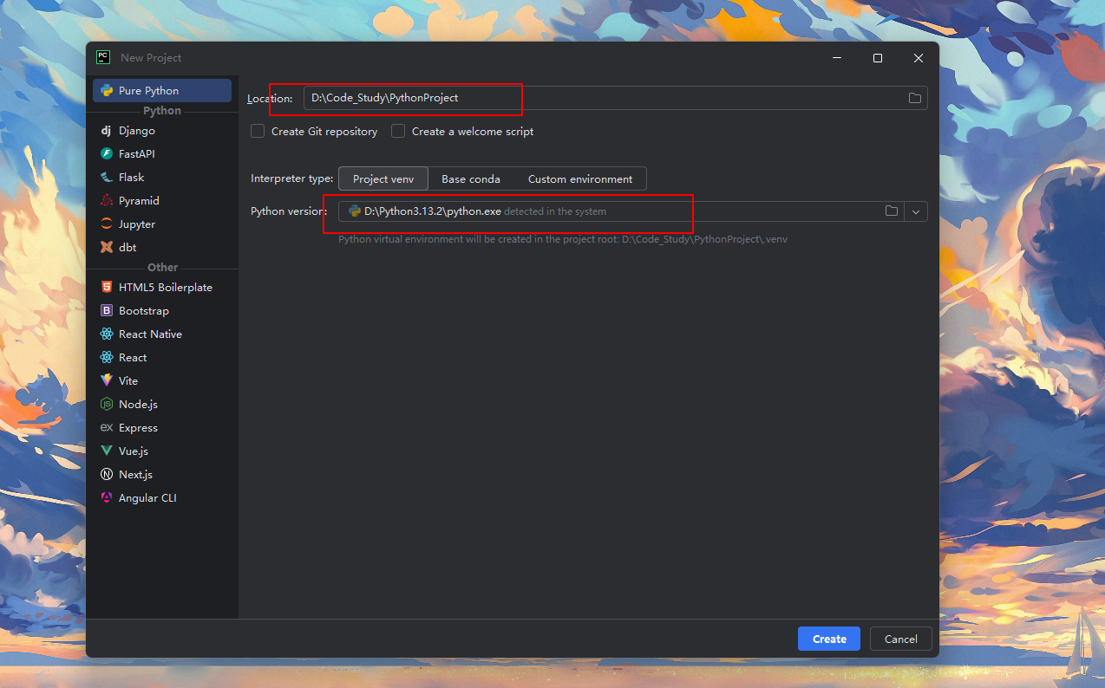Choose the FastAPI project icon
The height and width of the screenshot is (688, 1105).
(107, 154)
